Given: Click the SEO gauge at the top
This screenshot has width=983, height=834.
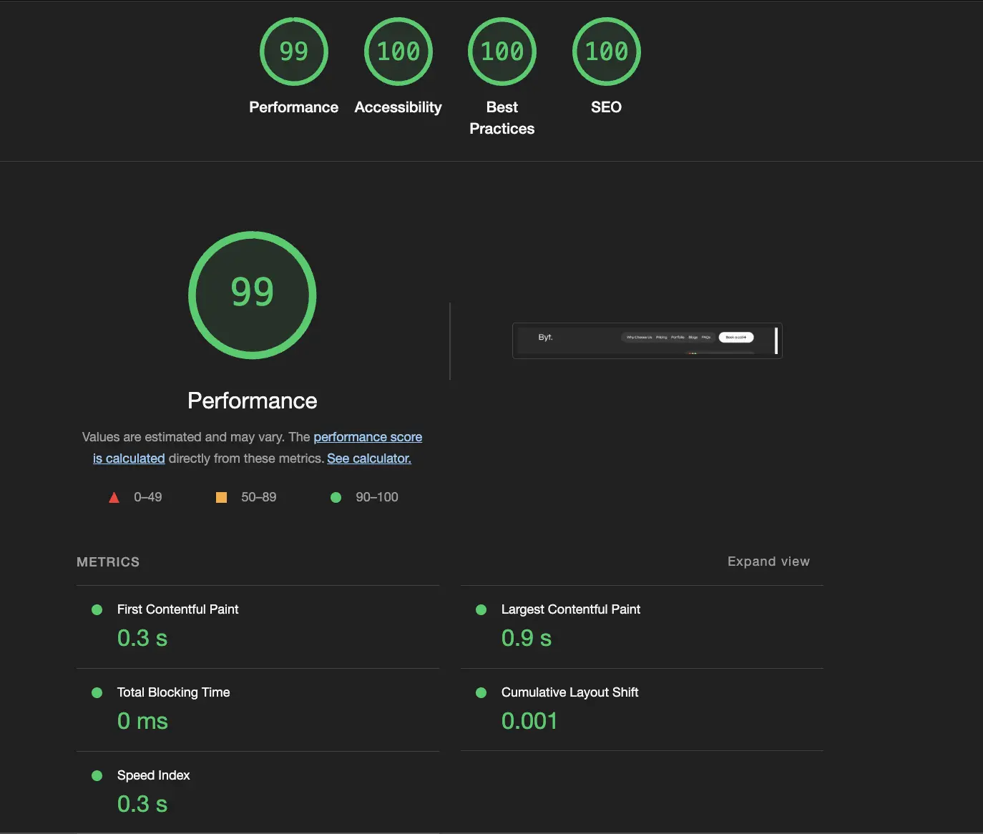Looking at the screenshot, I should [x=606, y=51].
